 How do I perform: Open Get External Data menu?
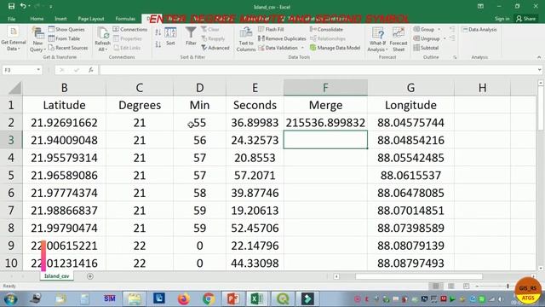click(x=14, y=39)
